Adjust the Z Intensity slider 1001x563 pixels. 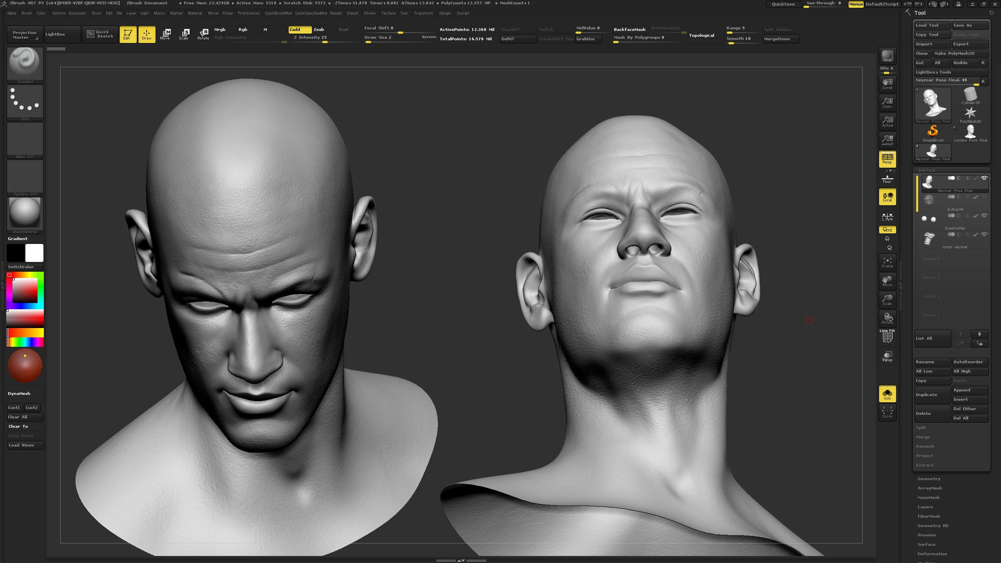click(x=324, y=38)
